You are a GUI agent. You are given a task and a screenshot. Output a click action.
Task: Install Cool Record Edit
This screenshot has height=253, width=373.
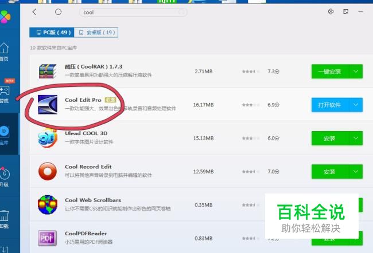[330, 172]
